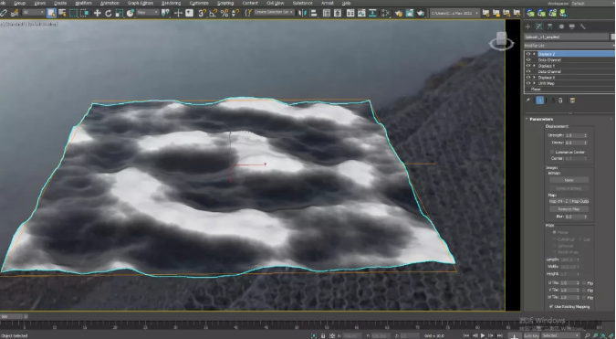Check the U Tile Flip box
The height and width of the screenshot is (339, 616).
(x=585, y=282)
